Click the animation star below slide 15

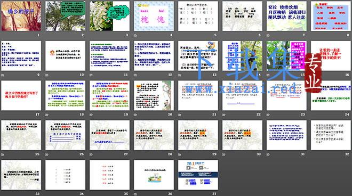[x=268, y=75]
